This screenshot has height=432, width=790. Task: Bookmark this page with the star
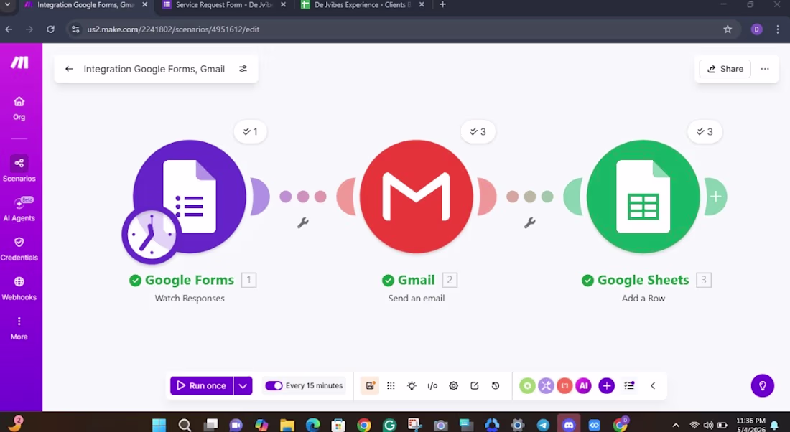coord(728,29)
